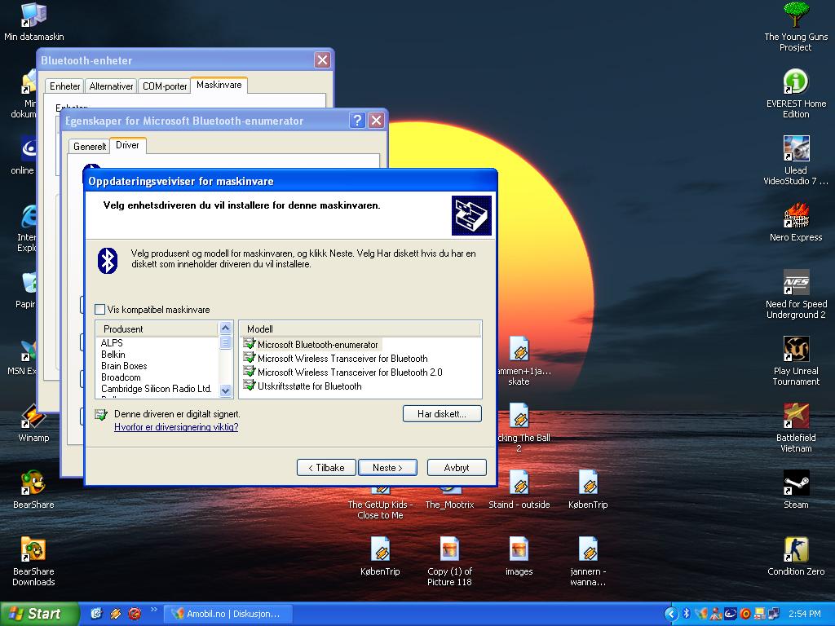Switch to Generelt tab in Egenskaper window
835x626 pixels.
pyautogui.click(x=90, y=147)
